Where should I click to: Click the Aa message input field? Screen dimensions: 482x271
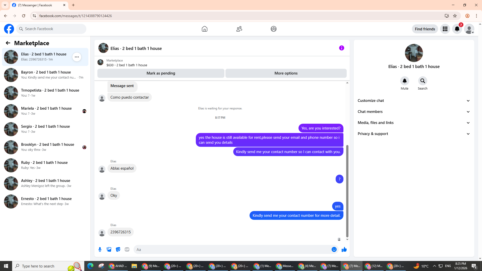click(232, 249)
